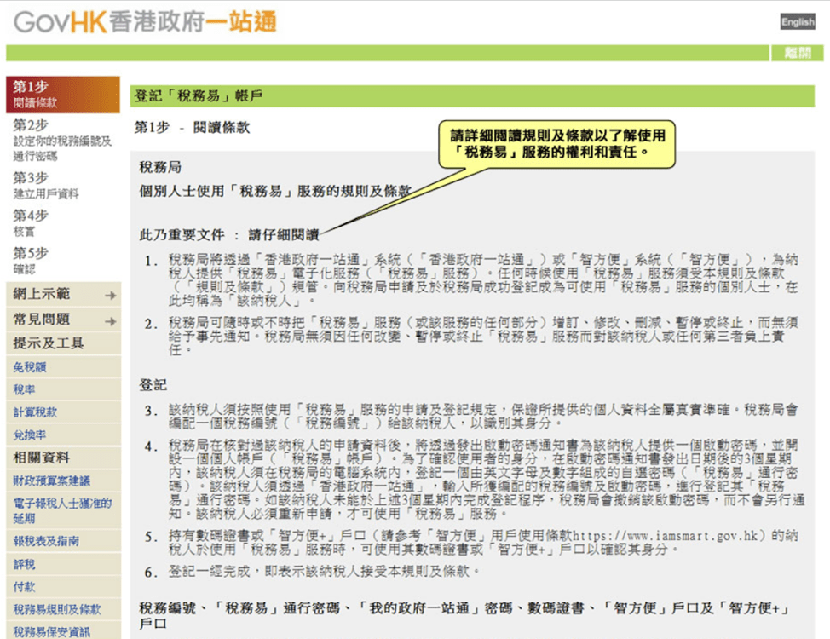This screenshot has width=830, height=639.
Task: Click arrow icon beside 常見問題
Action: (110, 321)
